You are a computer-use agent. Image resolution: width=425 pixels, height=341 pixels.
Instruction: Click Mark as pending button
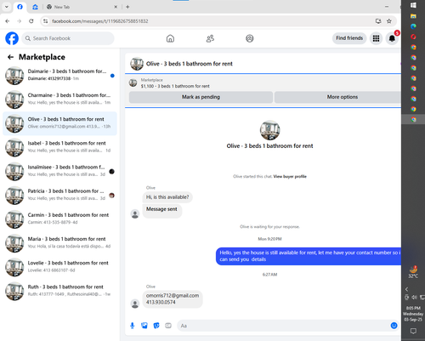[x=201, y=97]
